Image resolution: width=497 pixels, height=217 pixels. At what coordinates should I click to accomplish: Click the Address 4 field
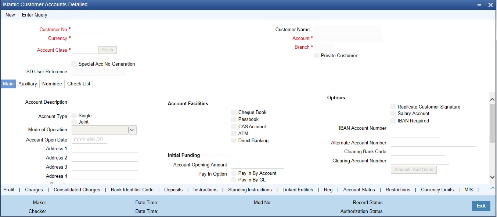105,176
